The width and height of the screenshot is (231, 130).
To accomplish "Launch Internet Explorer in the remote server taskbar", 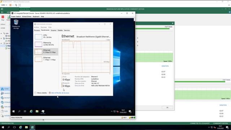I will pyautogui.click(x=31, y=112).
